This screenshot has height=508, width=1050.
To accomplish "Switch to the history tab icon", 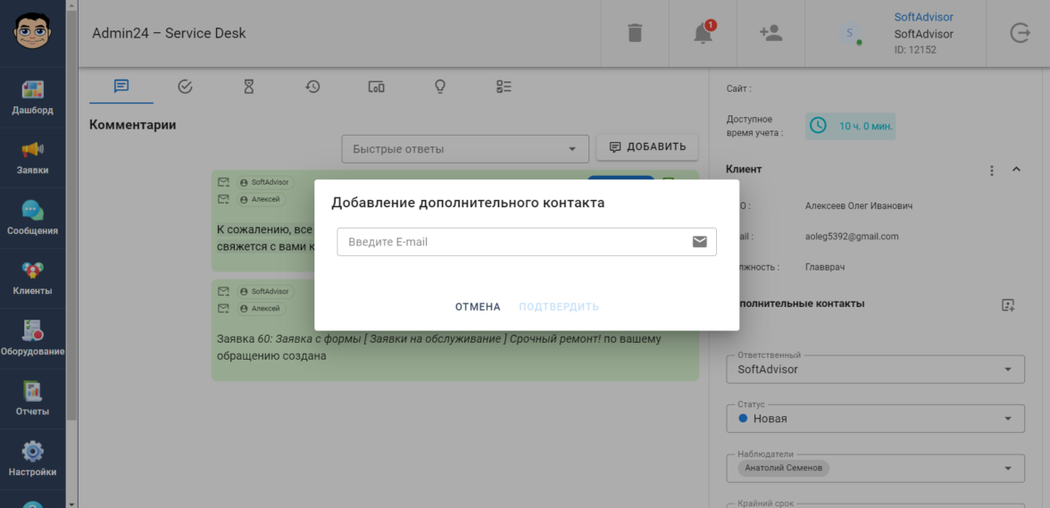I will click(312, 87).
